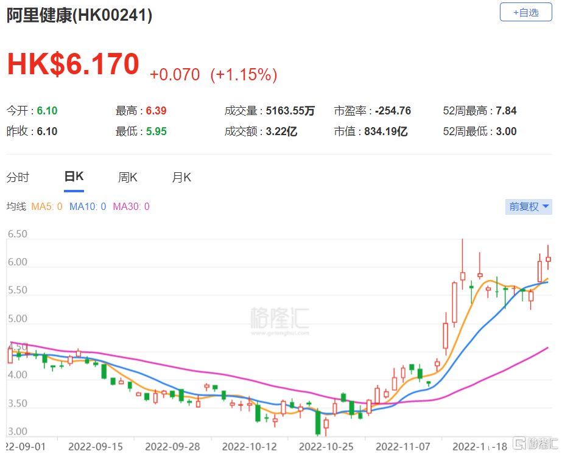Click the stock title 阿里健康(HK00241)

80,15
